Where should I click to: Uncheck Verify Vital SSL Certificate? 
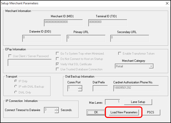coord(57,64)
